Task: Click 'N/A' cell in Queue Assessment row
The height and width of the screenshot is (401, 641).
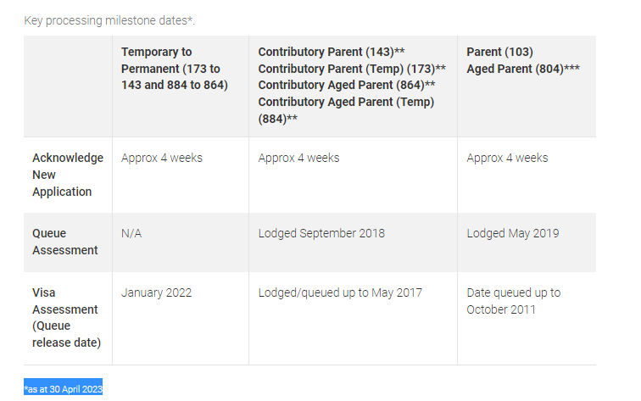Action: tap(131, 233)
